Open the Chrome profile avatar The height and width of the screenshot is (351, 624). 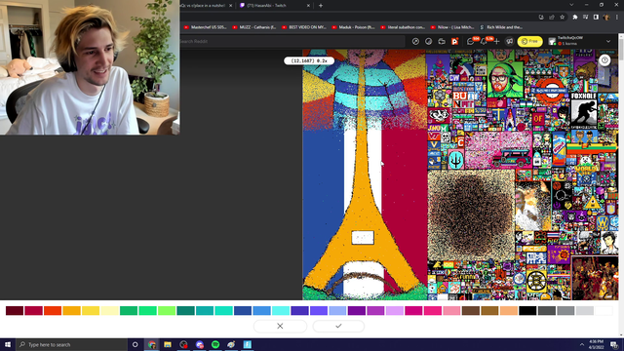(x=606, y=18)
